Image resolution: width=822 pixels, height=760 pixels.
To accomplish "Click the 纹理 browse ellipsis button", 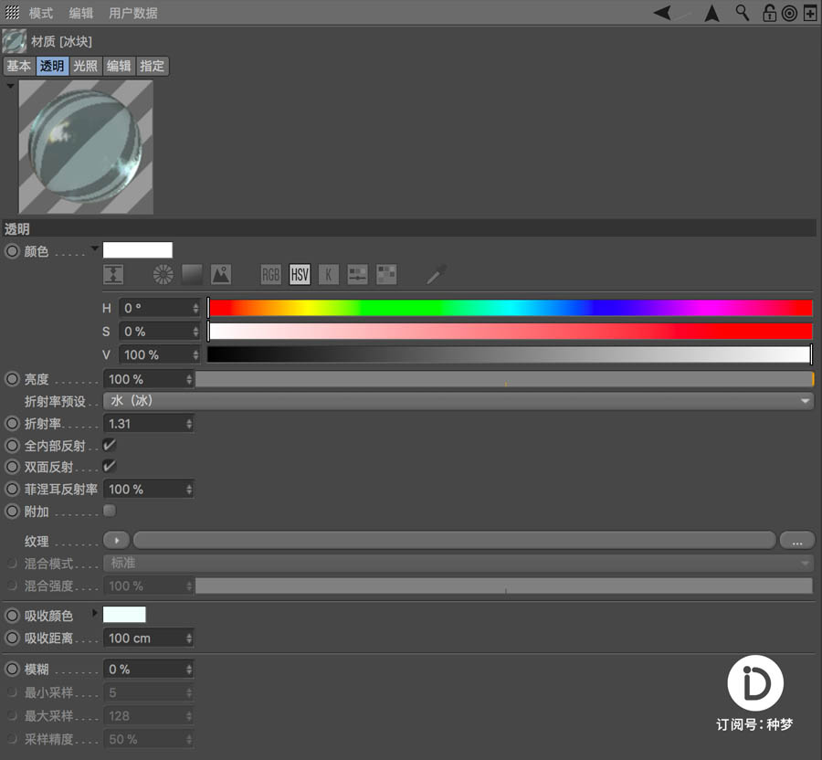I will [796, 541].
